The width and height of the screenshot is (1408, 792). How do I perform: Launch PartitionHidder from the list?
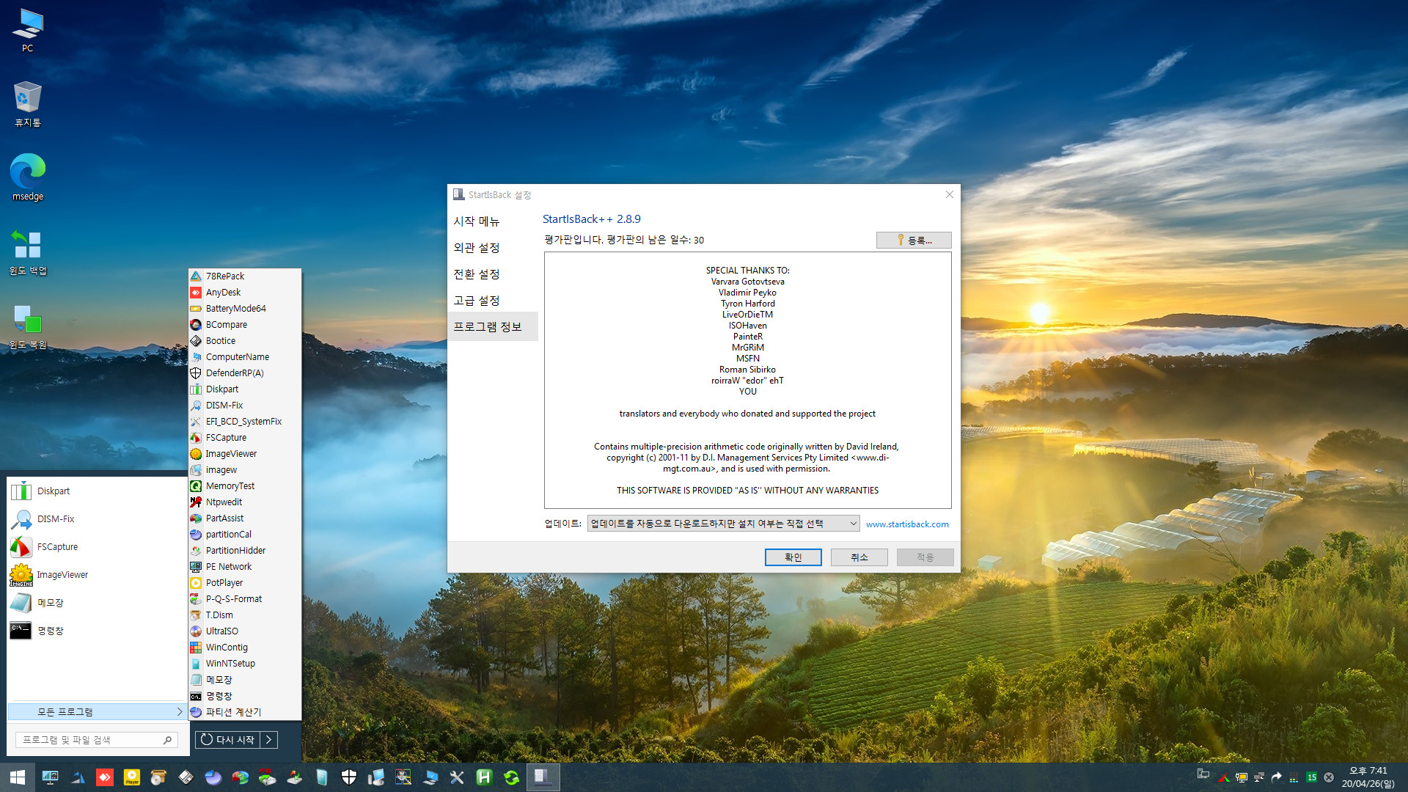coord(245,551)
